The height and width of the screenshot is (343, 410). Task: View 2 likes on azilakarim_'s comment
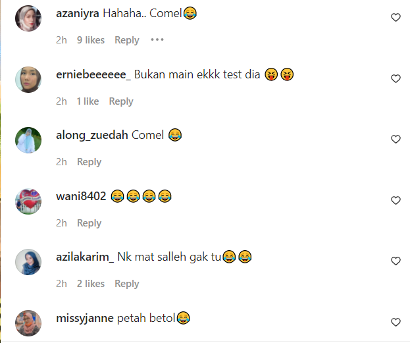pos(91,284)
